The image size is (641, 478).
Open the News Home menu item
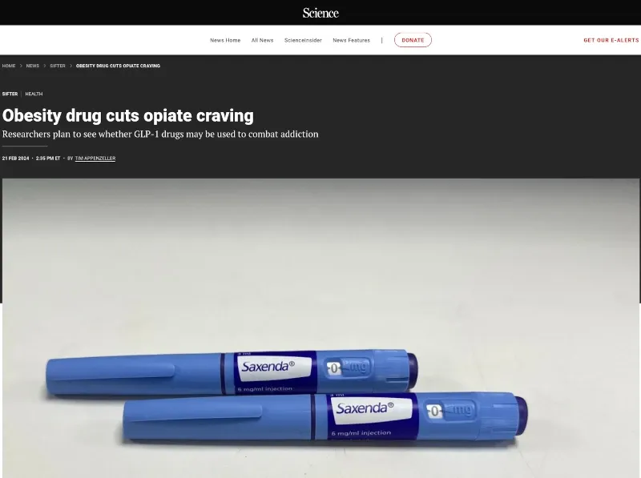click(x=225, y=41)
